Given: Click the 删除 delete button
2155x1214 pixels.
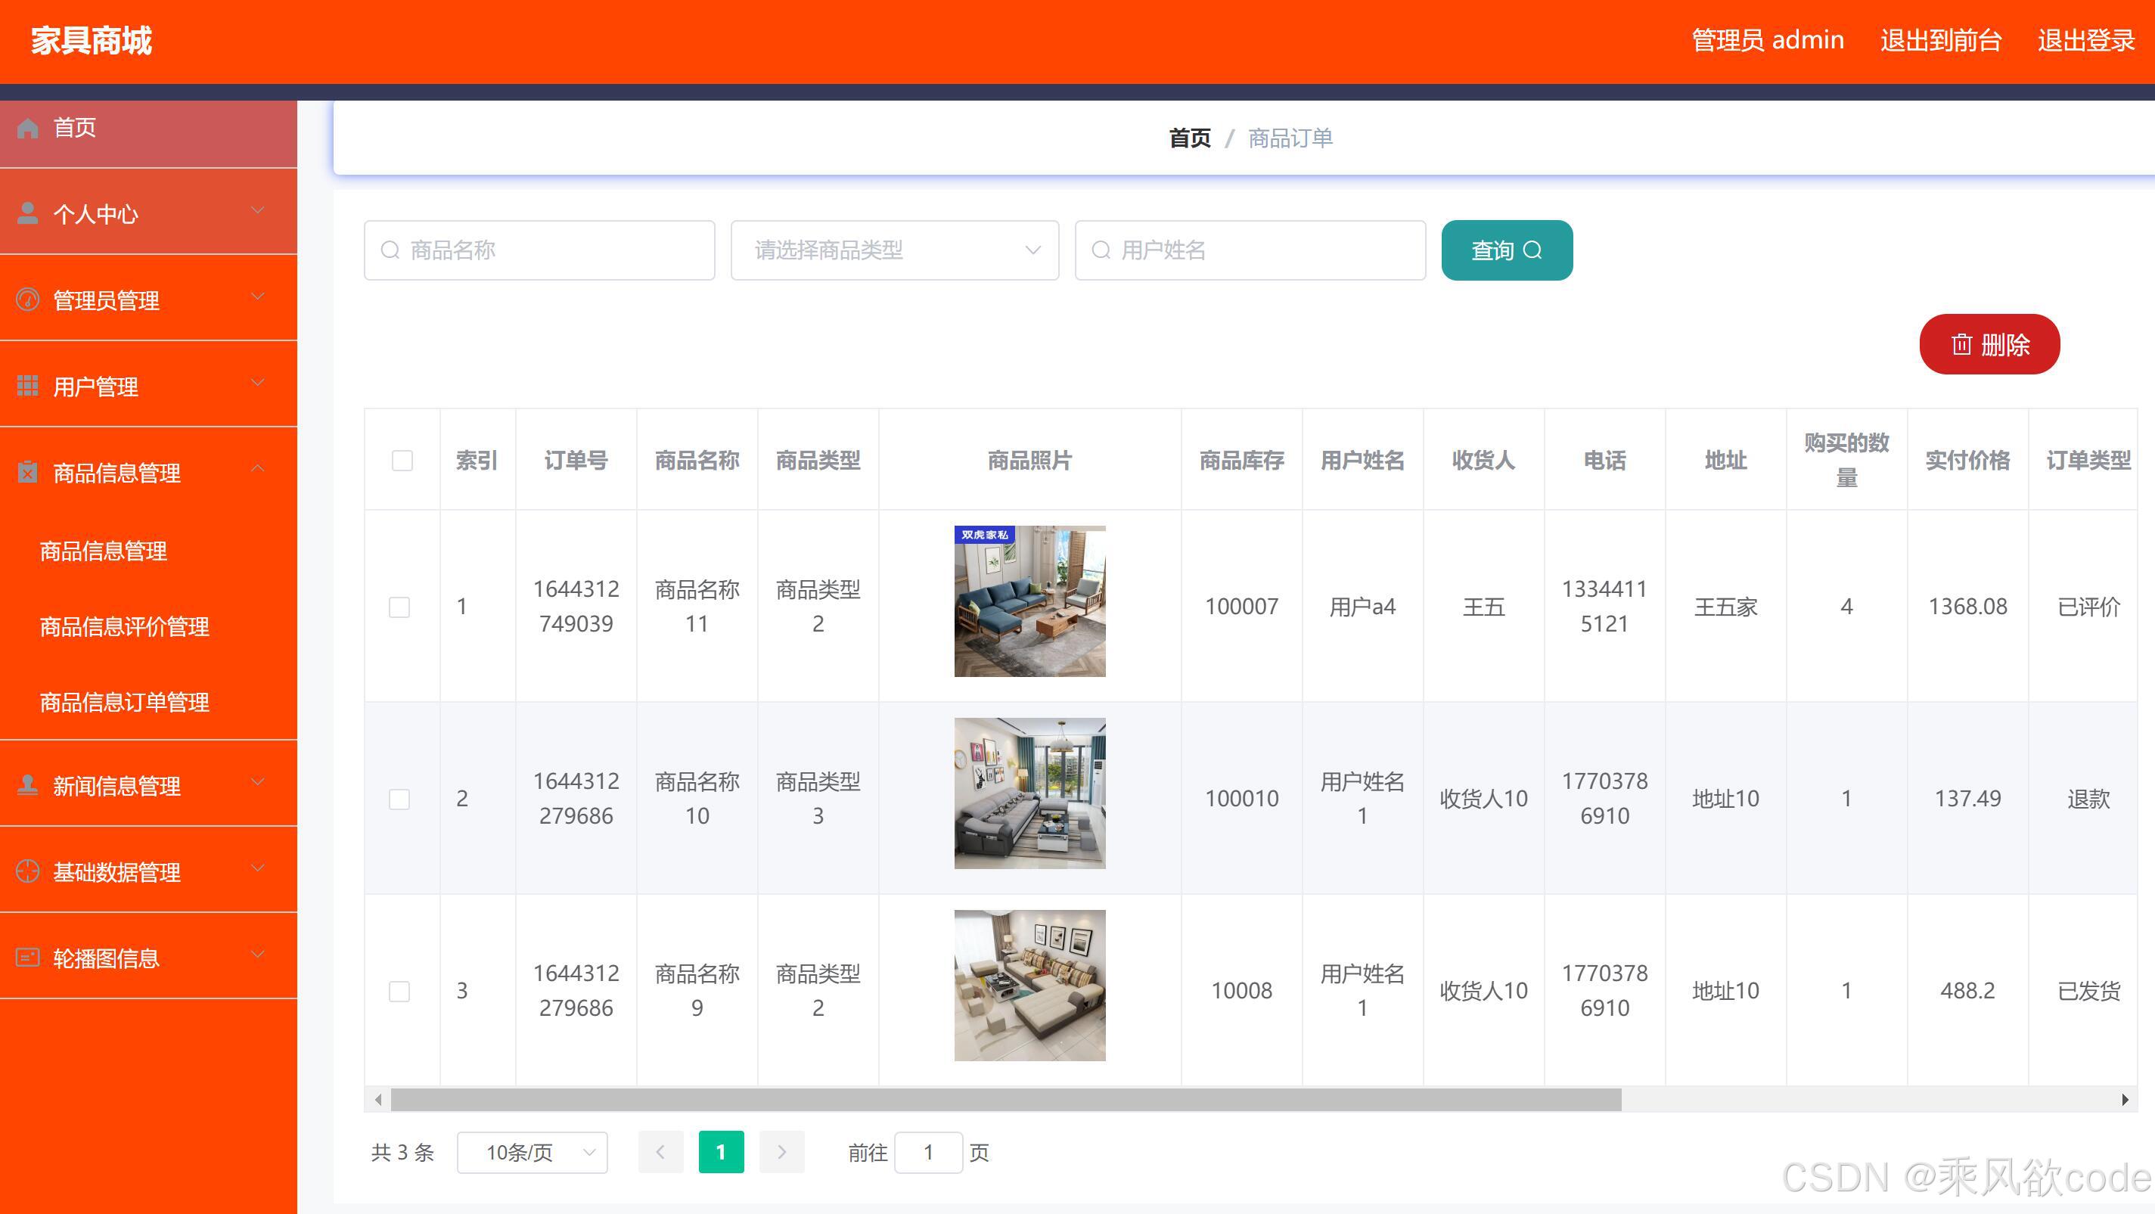Looking at the screenshot, I should click(1989, 344).
